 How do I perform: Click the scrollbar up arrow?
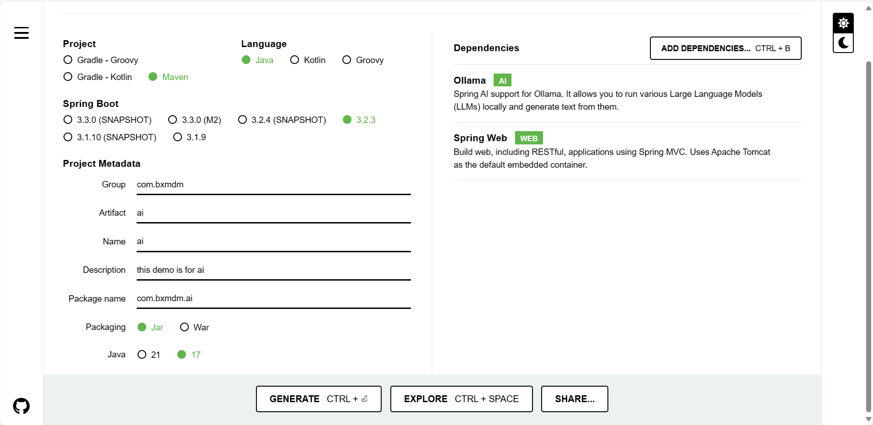(868, 8)
